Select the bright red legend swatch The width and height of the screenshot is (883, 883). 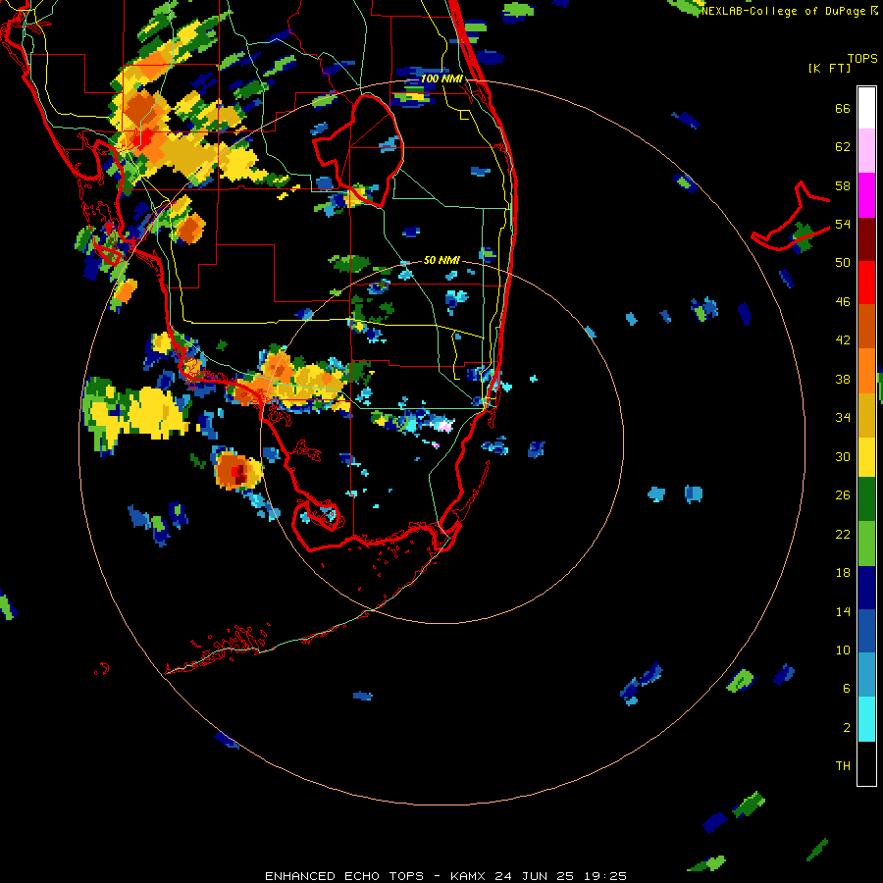coord(866,283)
